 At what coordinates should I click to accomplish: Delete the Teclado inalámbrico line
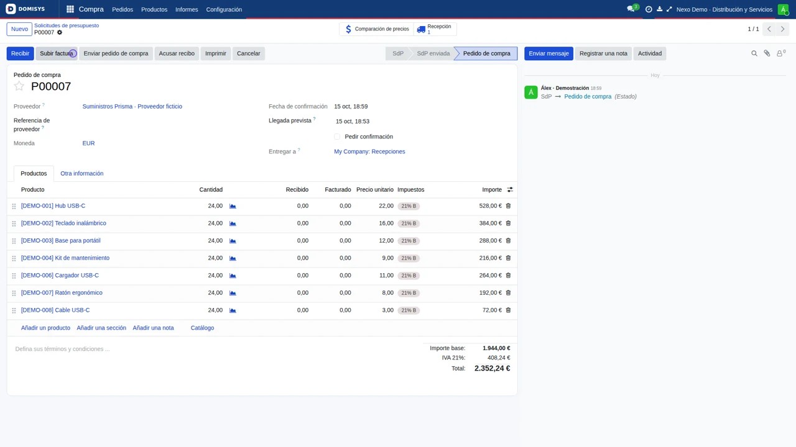tap(508, 223)
